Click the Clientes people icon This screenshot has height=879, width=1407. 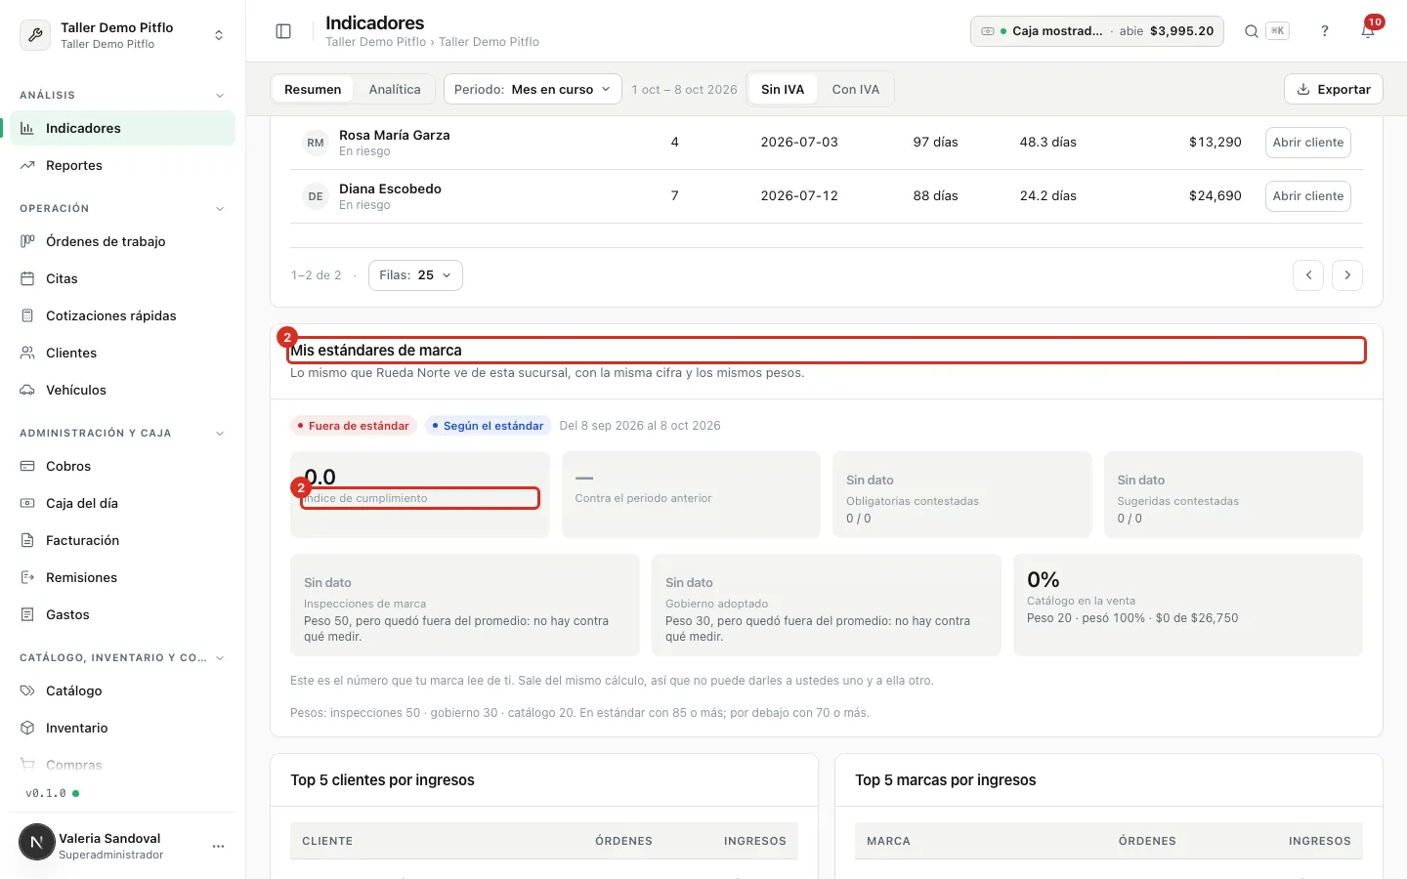point(27,353)
